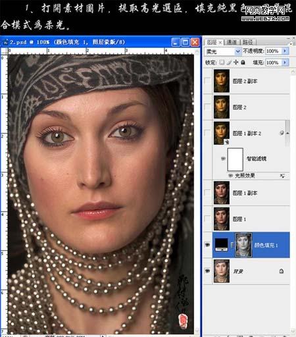Maximize the 2.psd document window
Viewport: 296px width, 337px height.
[185, 42]
